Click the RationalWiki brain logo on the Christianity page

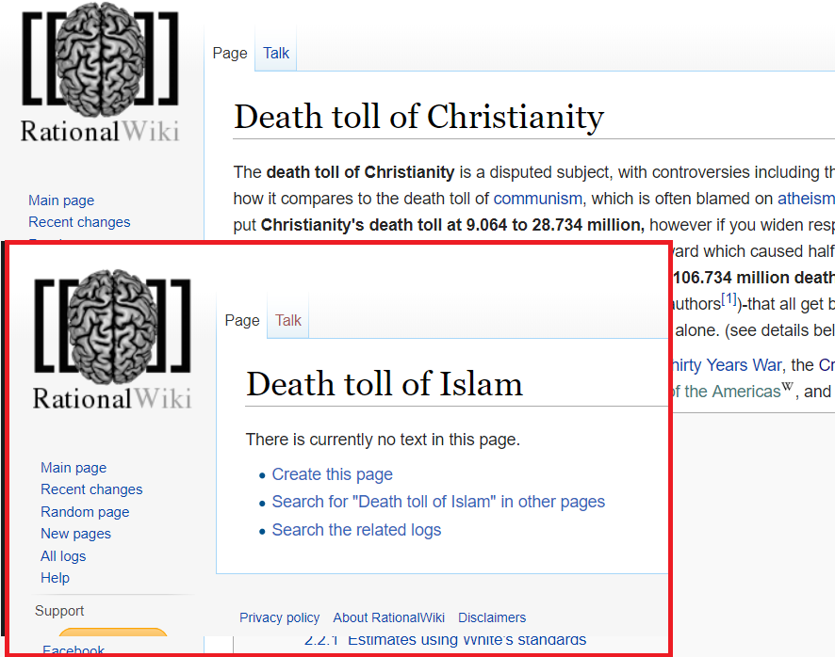pos(100,72)
